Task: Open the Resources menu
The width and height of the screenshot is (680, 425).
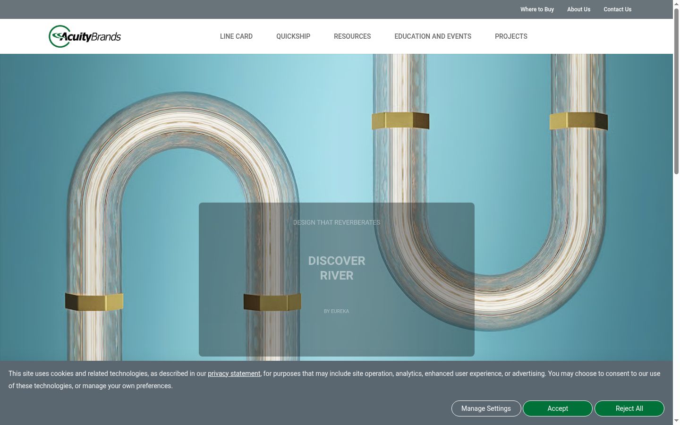Action: point(352,36)
